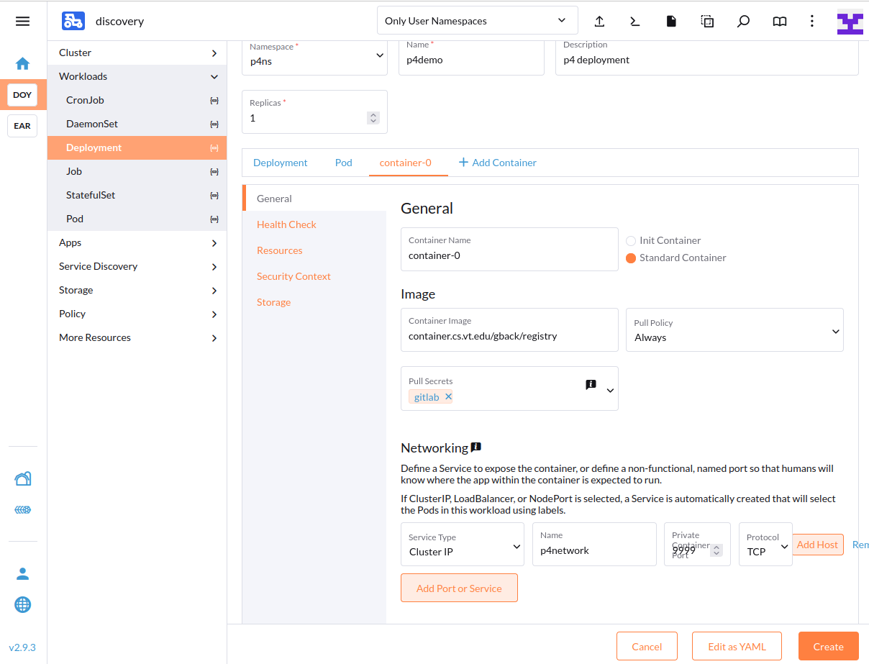This screenshot has width=869, height=664.
Task: Open the Service Type dropdown
Action: tap(462, 545)
